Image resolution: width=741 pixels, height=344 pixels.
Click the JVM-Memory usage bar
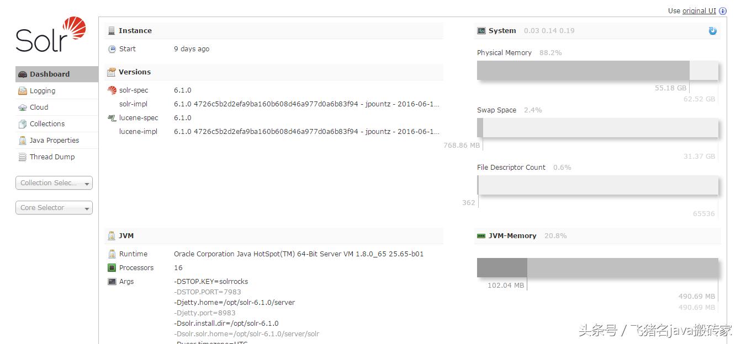597,268
